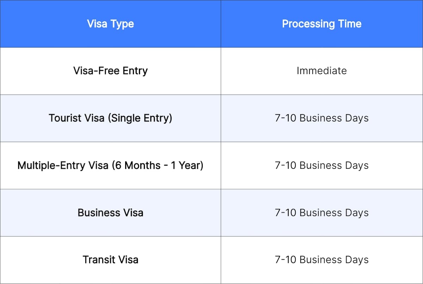Select the Tourist Visa (Single Entry) cell

110,118
